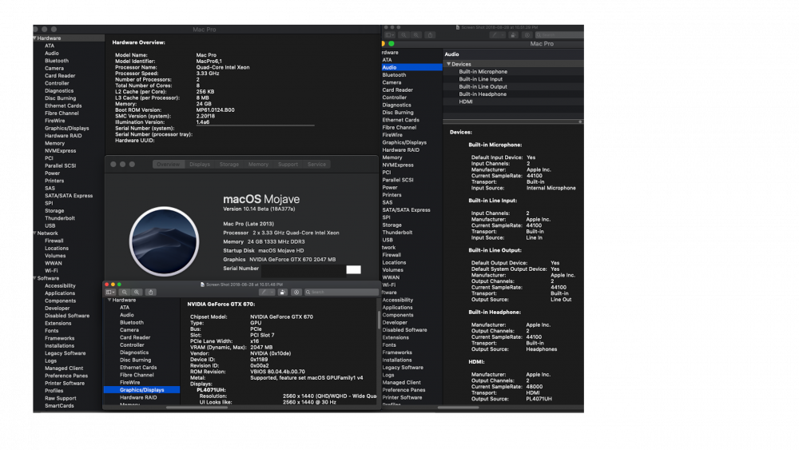Viewport: 799px width, 450px height.
Task: Open Storage tab in About This Mac
Action: coord(229,164)
